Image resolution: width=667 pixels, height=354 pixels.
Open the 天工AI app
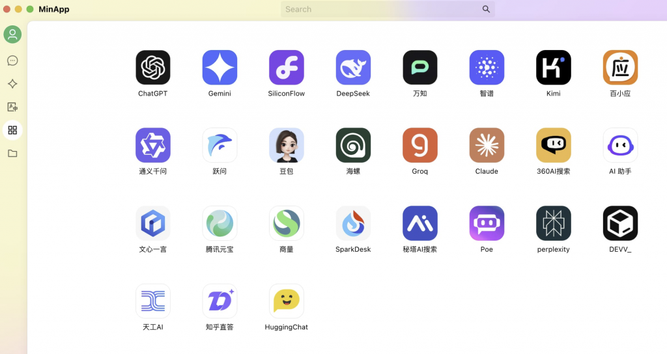tap(152, 301)
